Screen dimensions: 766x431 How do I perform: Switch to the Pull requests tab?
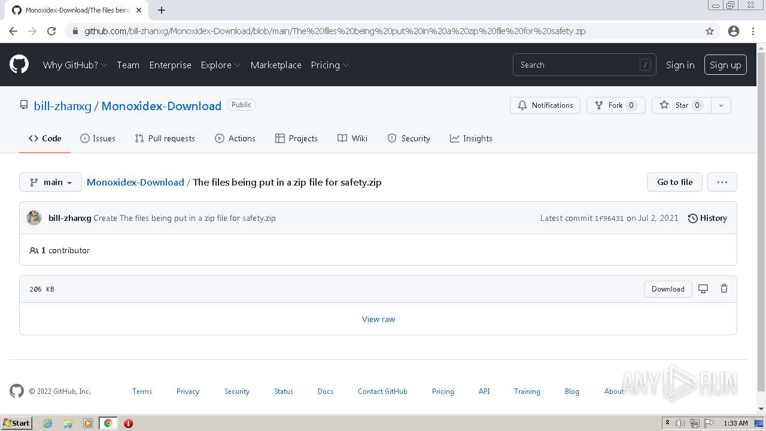[165, 138]
